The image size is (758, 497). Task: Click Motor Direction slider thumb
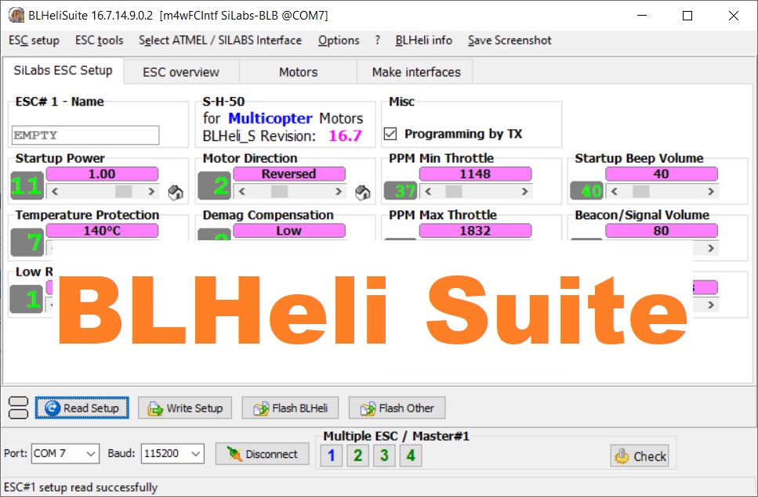(279, 192)
